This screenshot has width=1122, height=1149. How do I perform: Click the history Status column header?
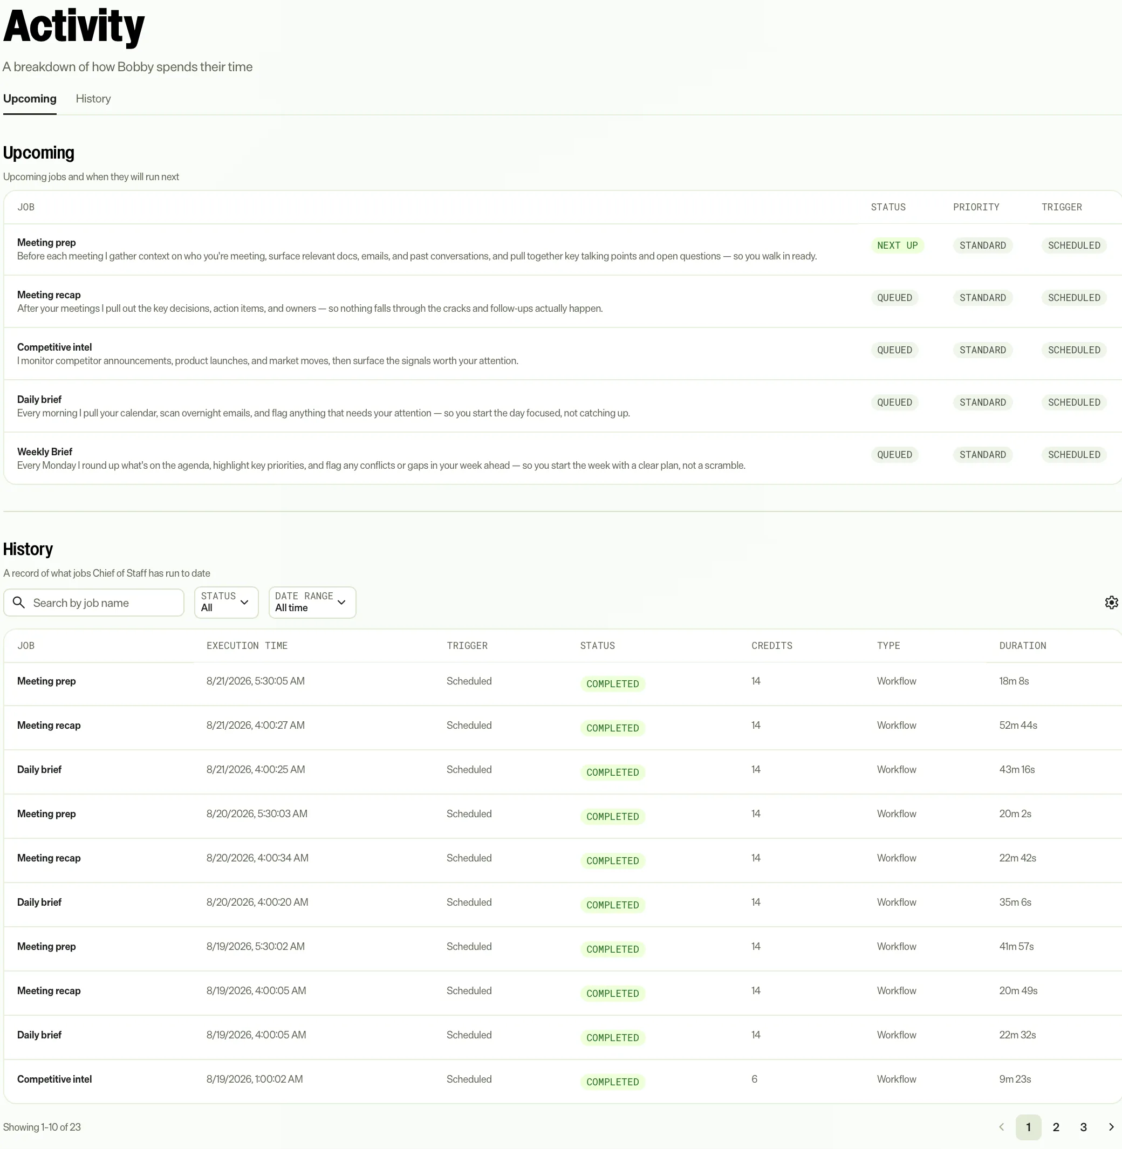[597, 645]
